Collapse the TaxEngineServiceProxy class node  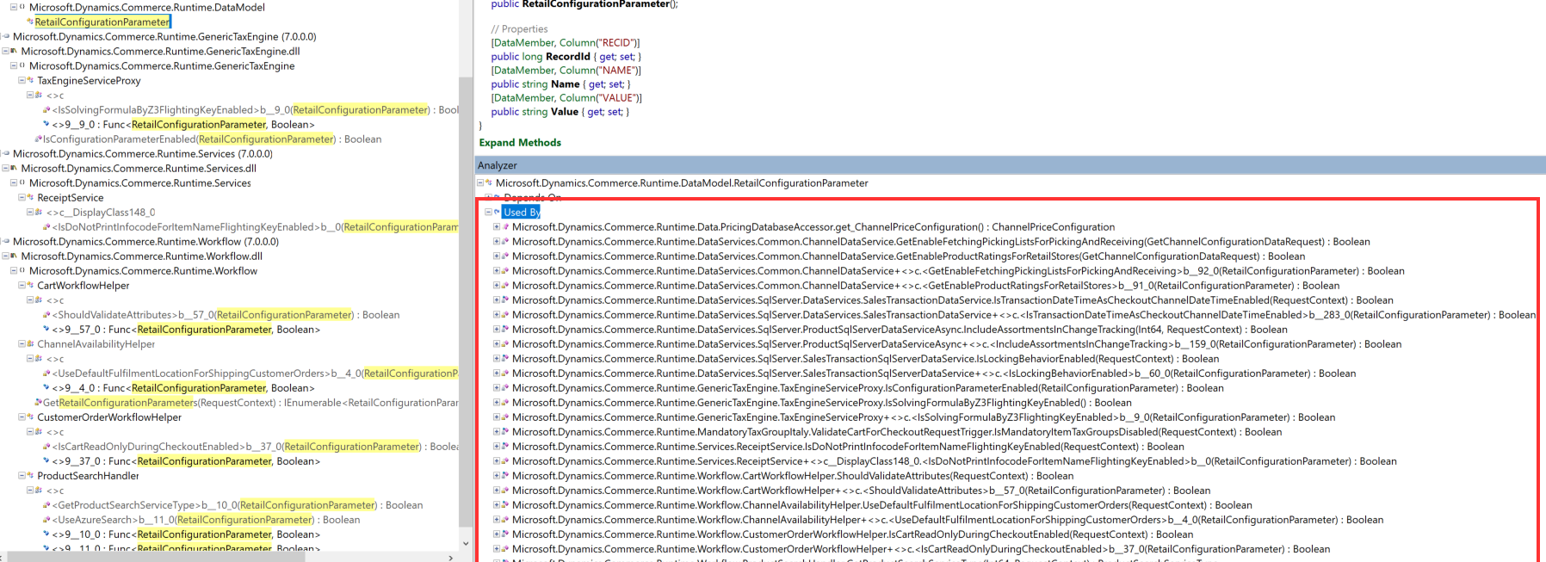22,80
